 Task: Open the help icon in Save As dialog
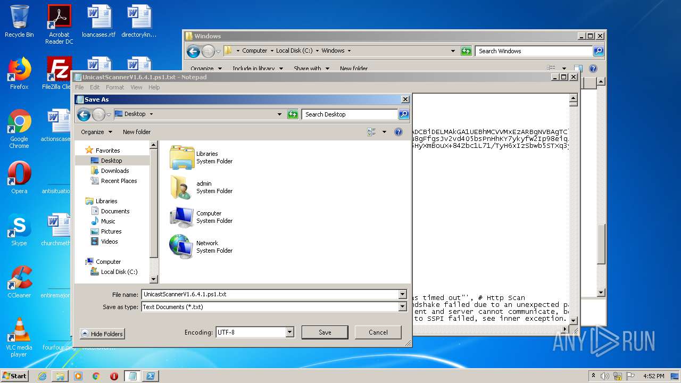click(398, 132)
